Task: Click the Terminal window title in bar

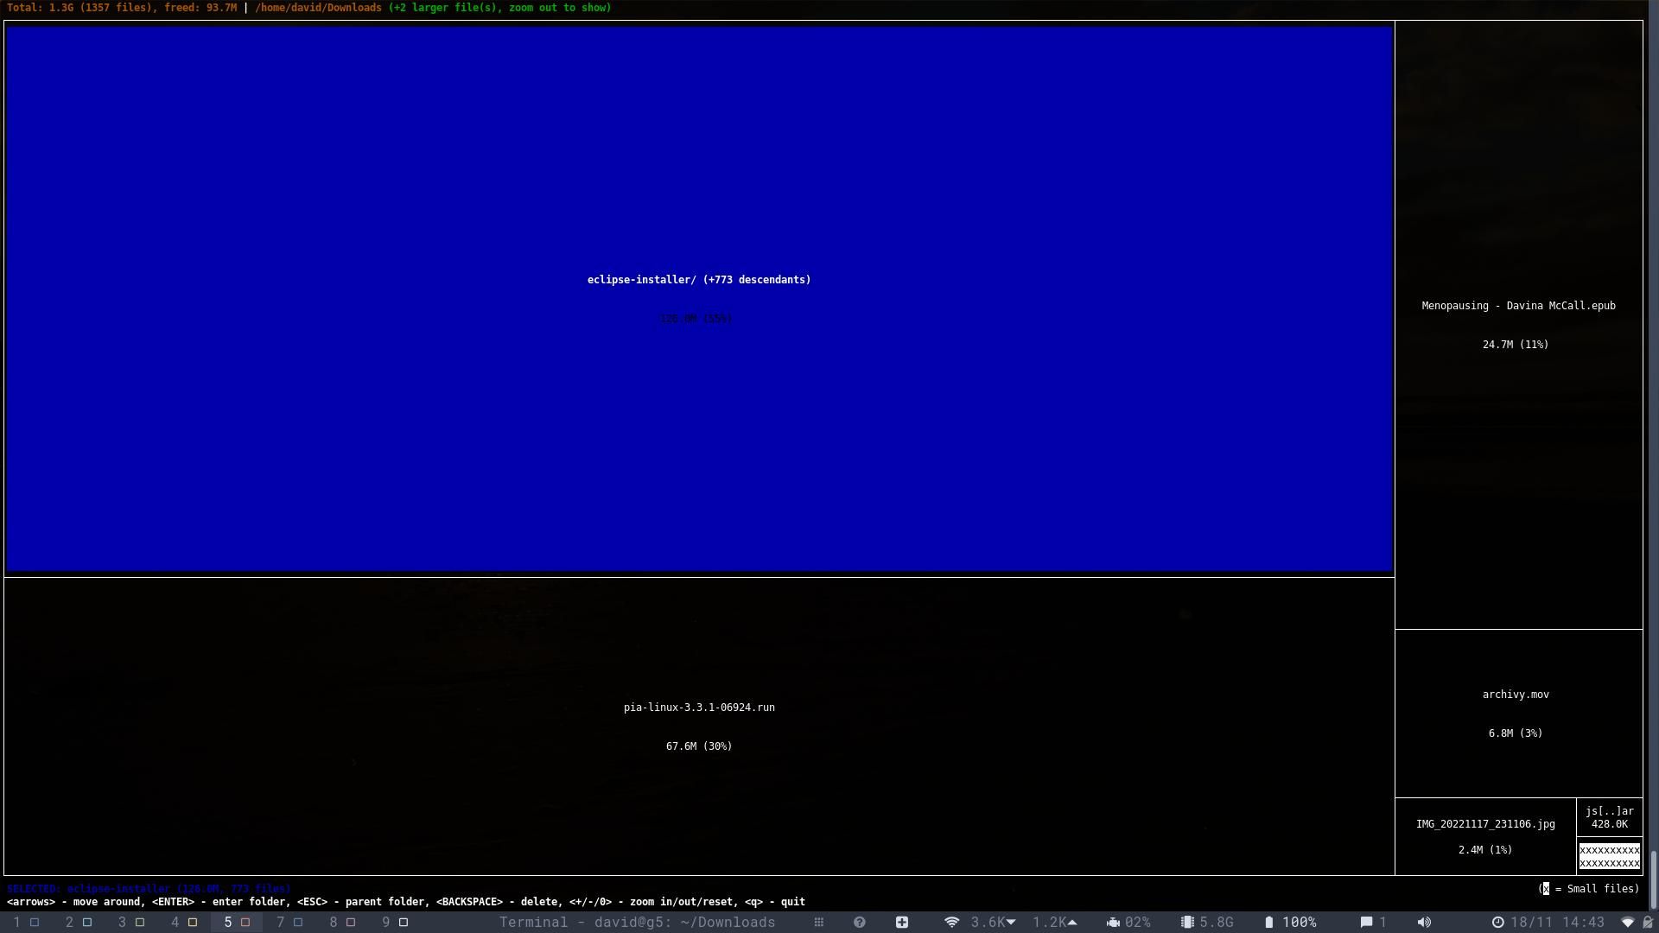Action: [637, 923]
